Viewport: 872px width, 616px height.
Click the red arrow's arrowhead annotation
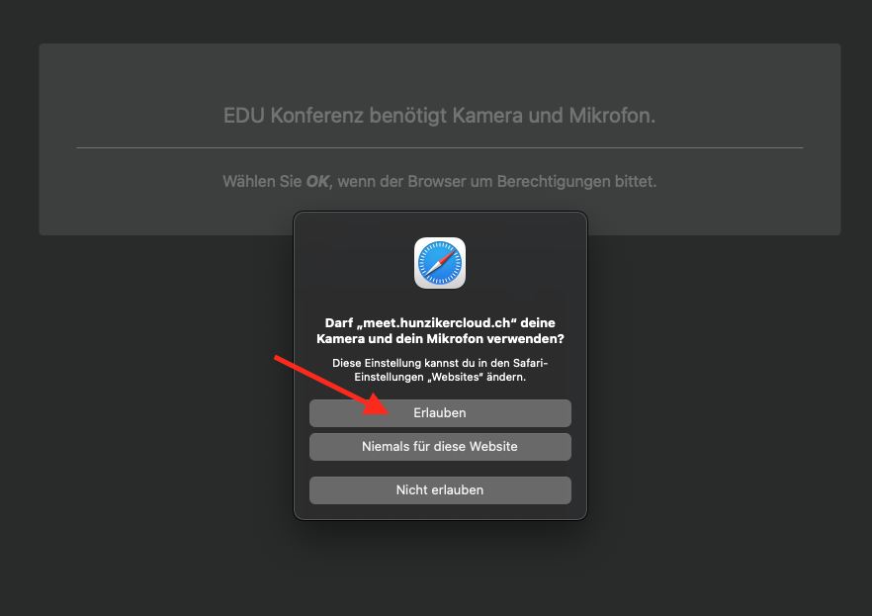pos(377,404)
